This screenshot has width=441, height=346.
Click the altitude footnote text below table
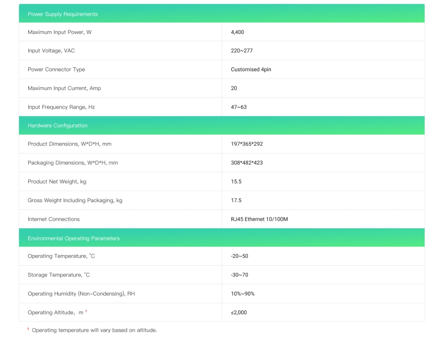tap(94, 330)
